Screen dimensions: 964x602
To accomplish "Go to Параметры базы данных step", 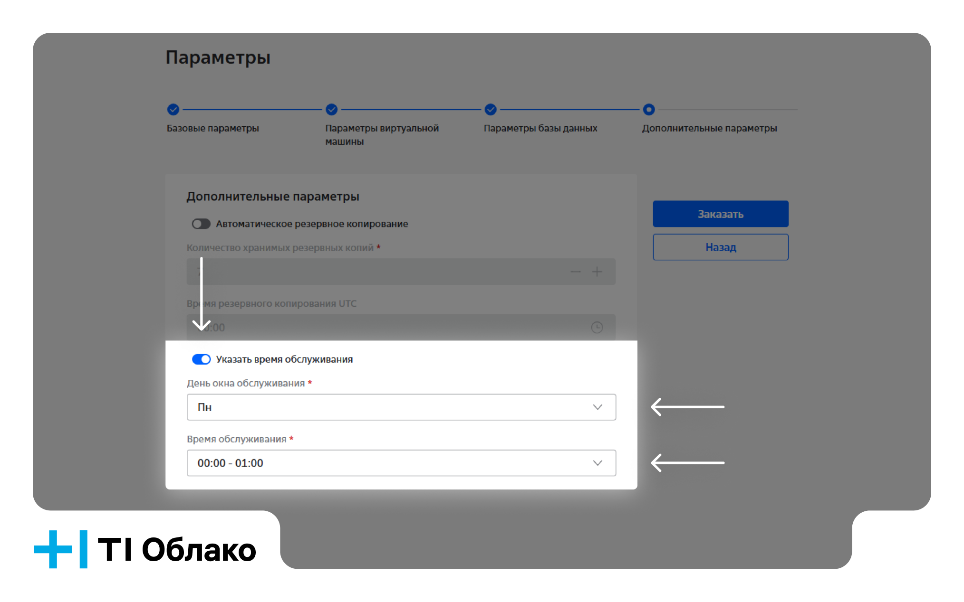I will [x=540, y=128].
